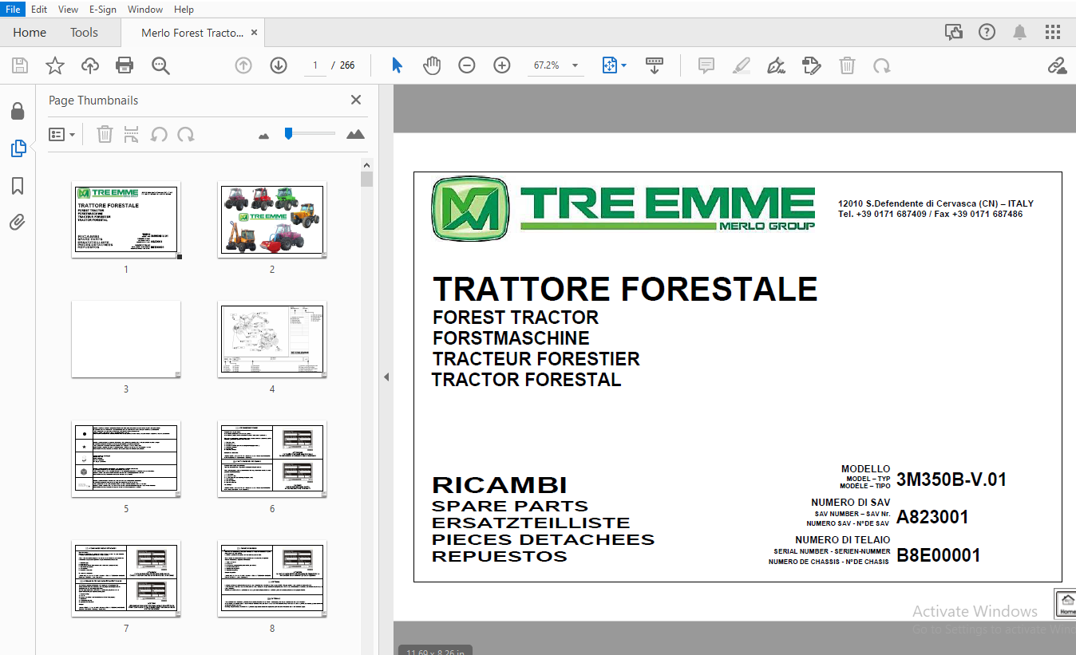
Task: Save the PDF with the floppy disk icon
Action: tap(19, 65)
